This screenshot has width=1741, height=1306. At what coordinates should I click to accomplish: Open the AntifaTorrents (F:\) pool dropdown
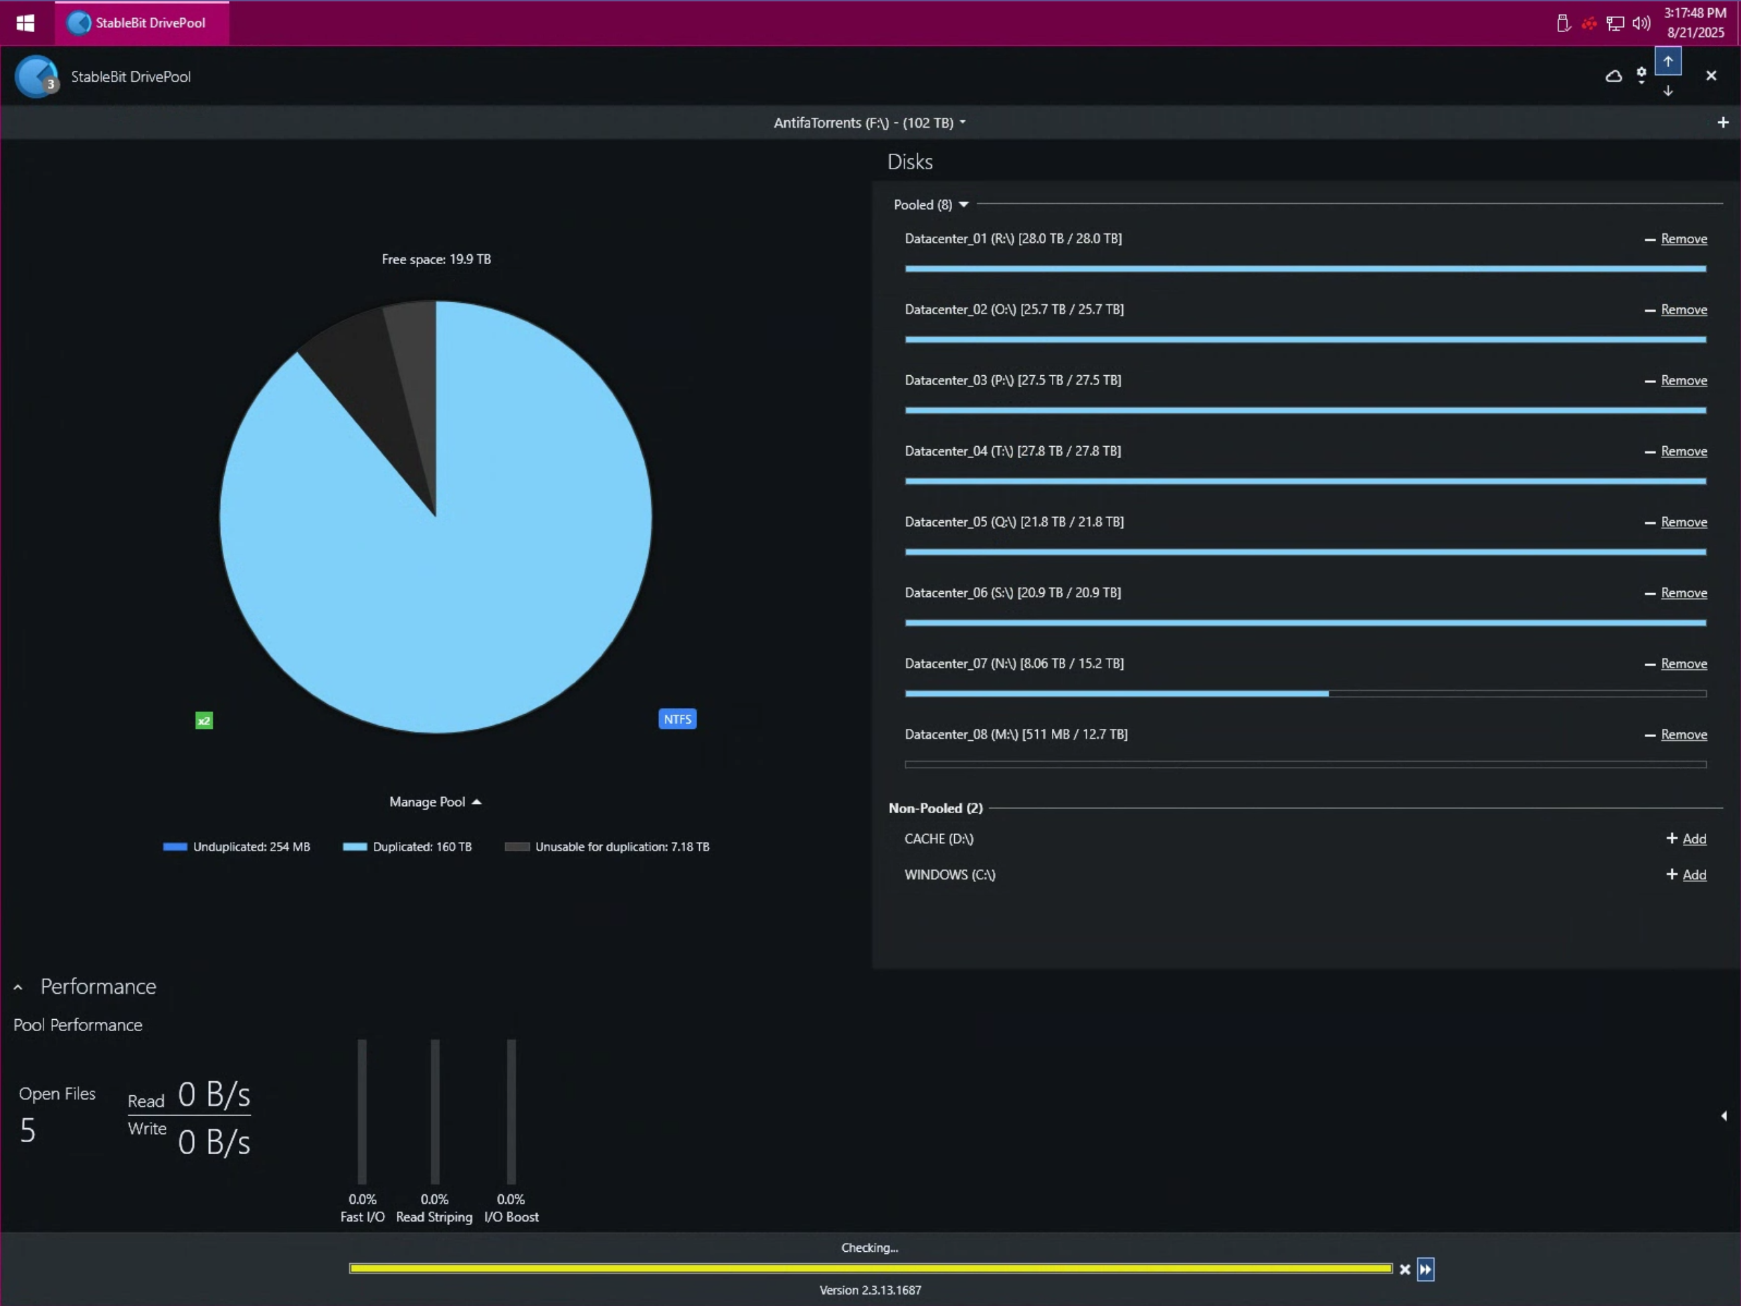(870, 123)
